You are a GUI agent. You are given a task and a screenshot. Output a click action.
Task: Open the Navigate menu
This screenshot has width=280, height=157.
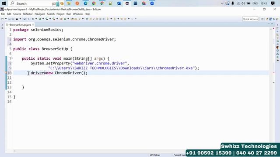pos(40,14)
